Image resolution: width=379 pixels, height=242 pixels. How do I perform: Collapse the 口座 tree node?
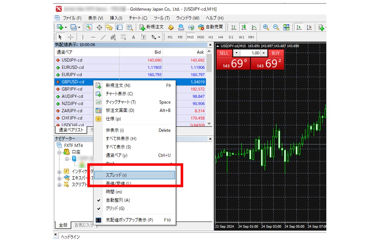59,152
